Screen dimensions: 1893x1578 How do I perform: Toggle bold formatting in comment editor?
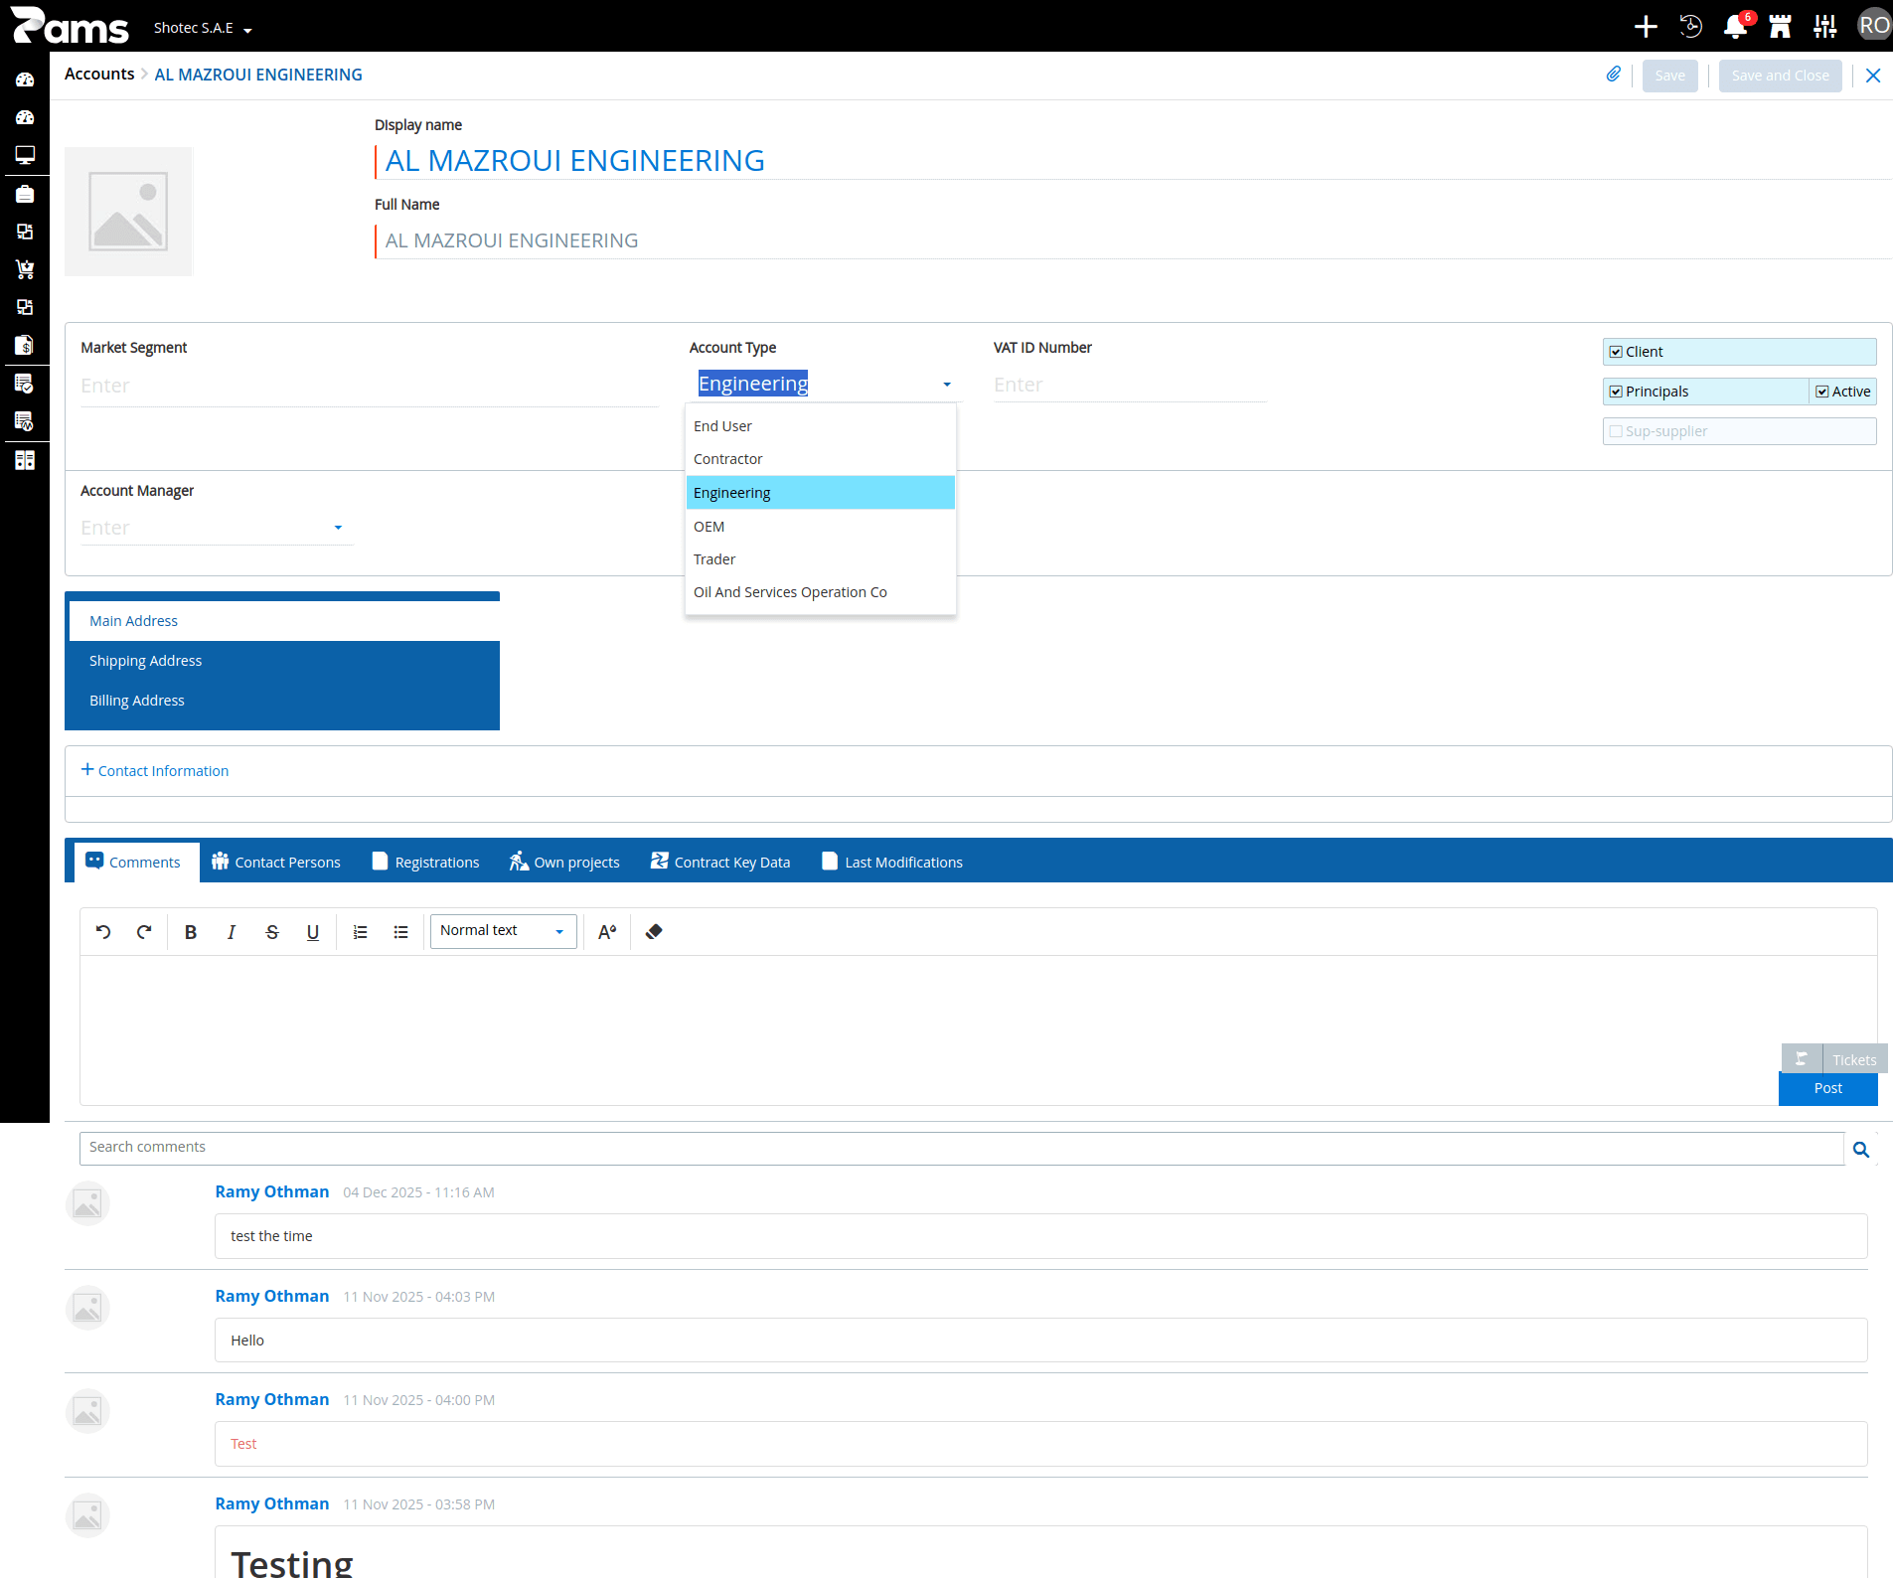(x=191, y=932)
